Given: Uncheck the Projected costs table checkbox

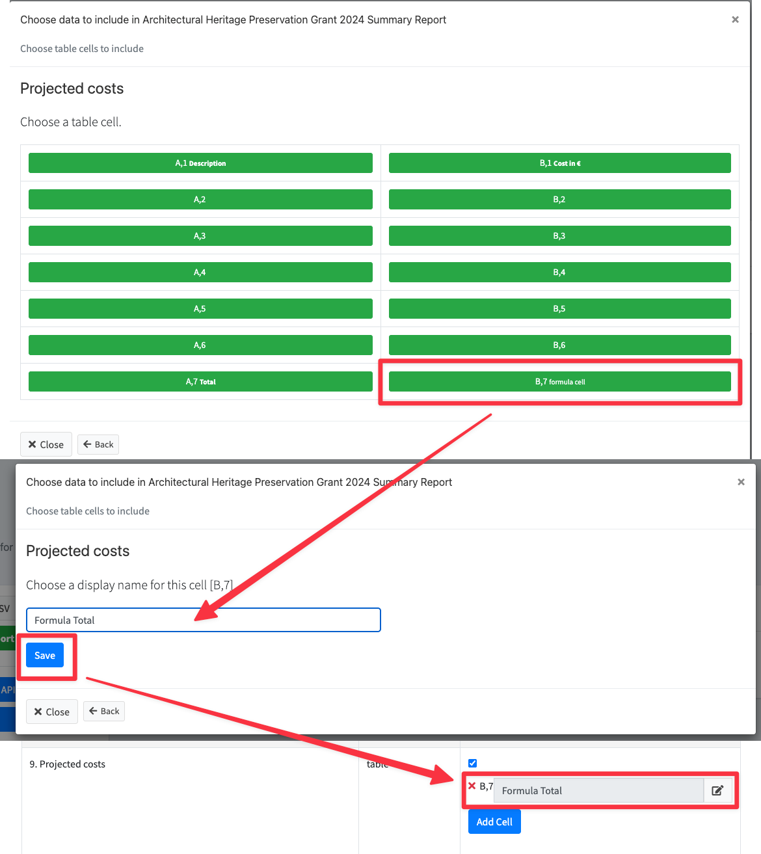Looking at the screenshot, I should click(473, 763).
